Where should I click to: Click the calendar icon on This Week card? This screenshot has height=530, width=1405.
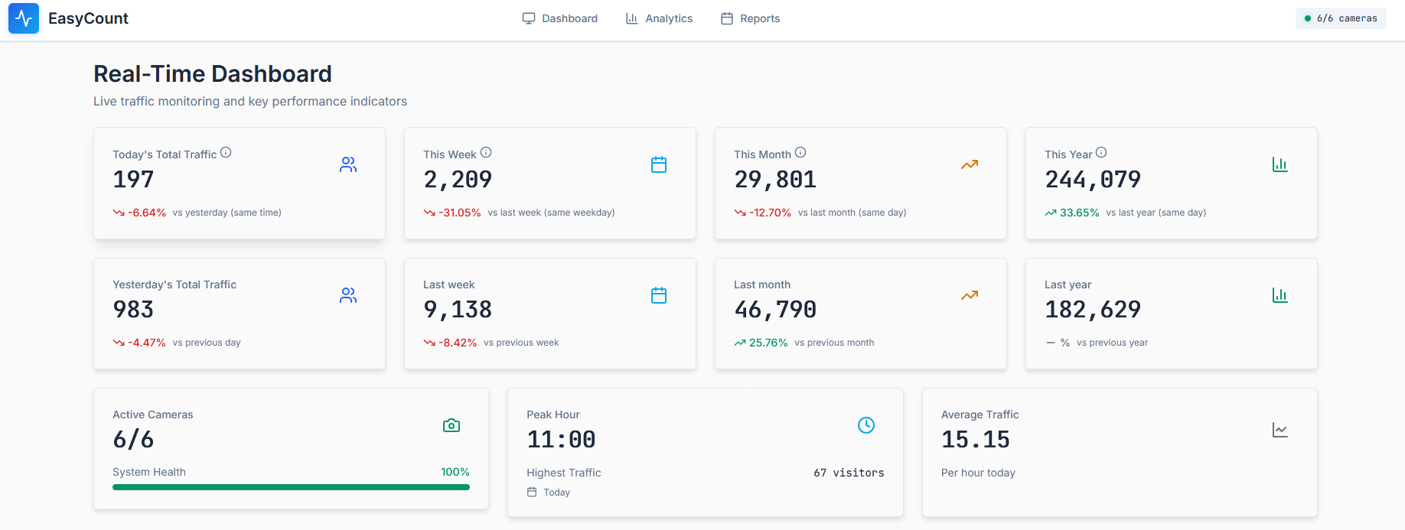pyautogui.click(x=659, y=164)
